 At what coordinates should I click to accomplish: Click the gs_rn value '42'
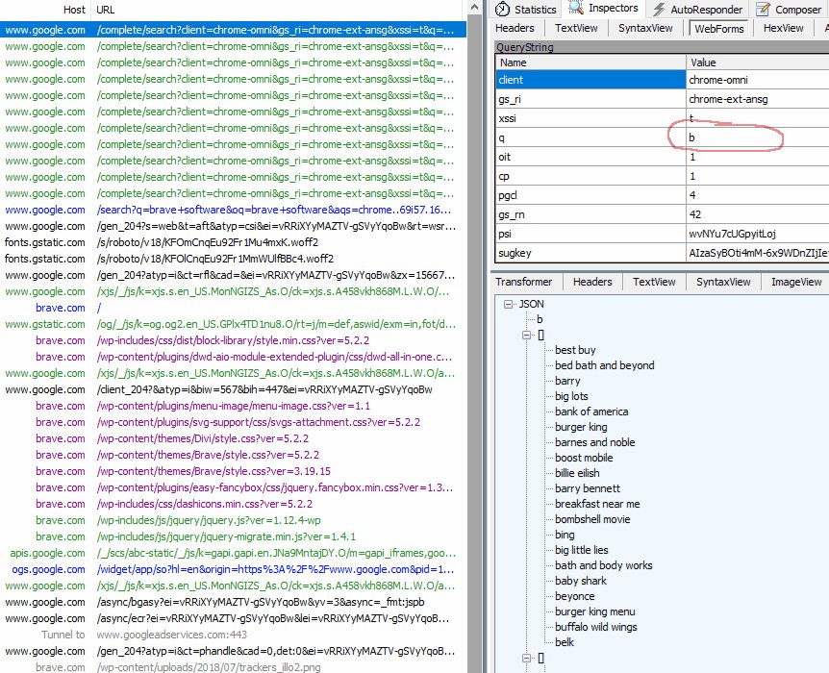(x=694, y=214)
